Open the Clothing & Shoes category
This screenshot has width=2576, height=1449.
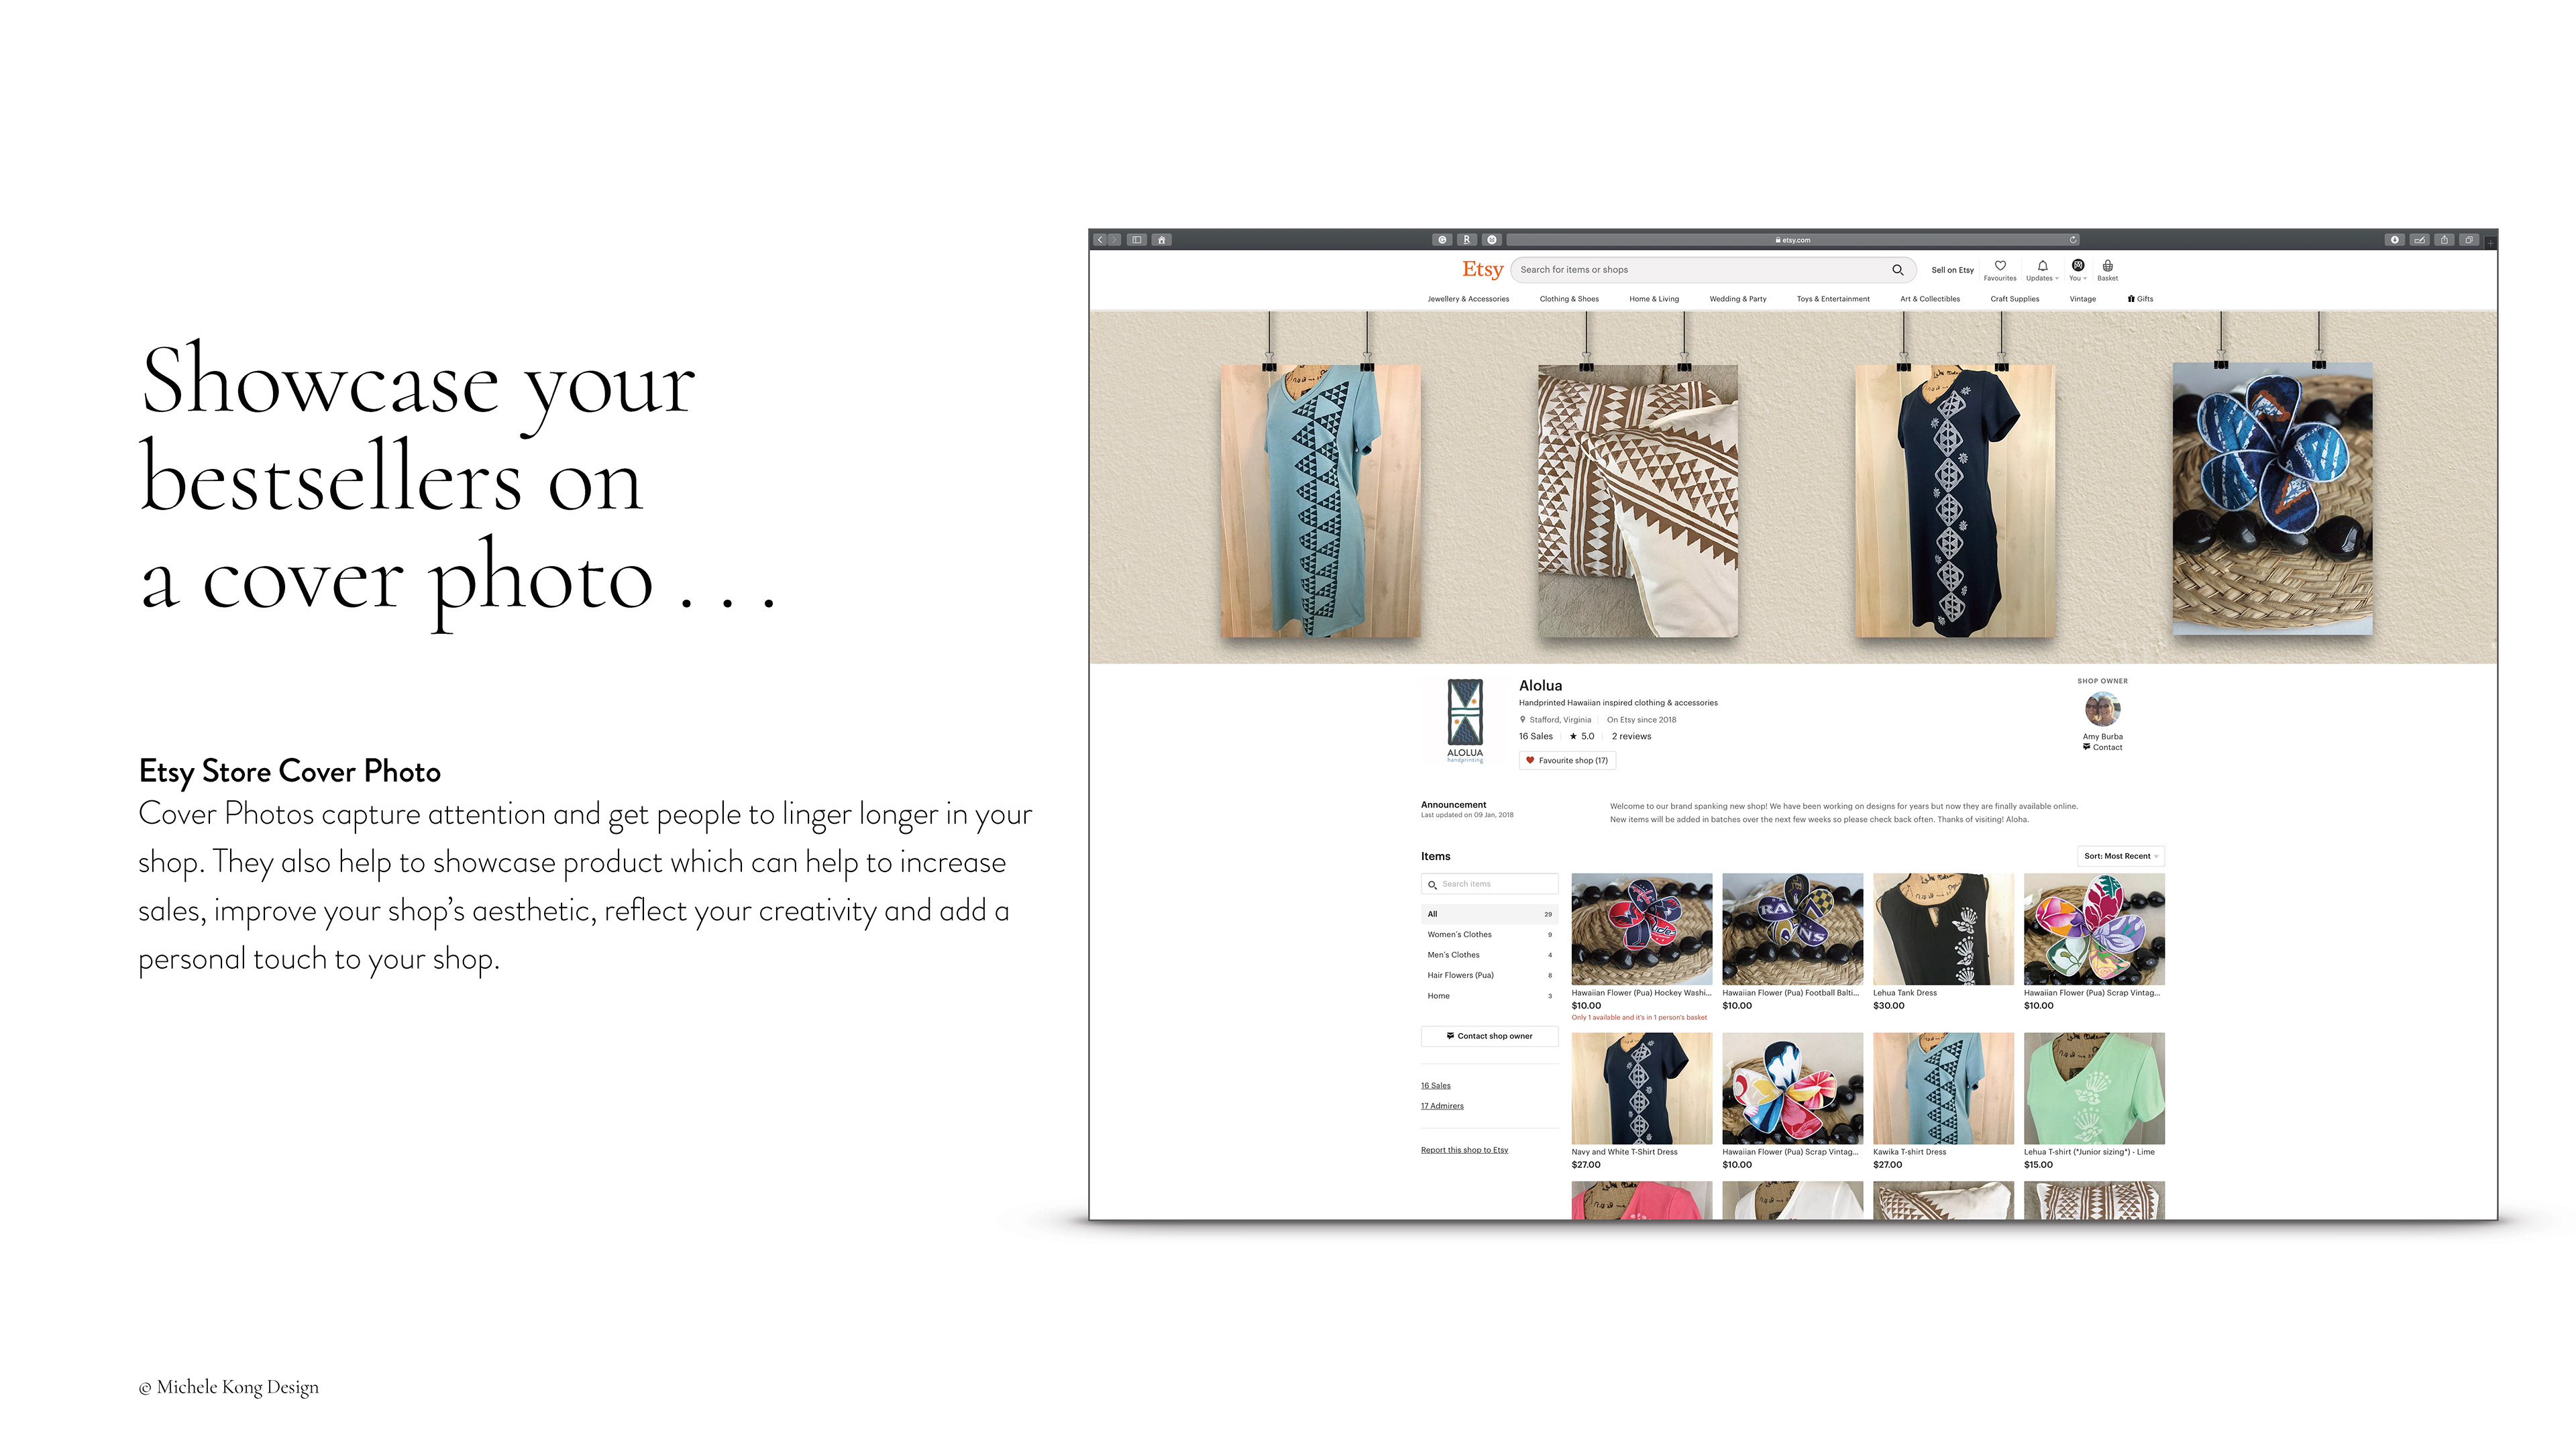(1569, 299)
